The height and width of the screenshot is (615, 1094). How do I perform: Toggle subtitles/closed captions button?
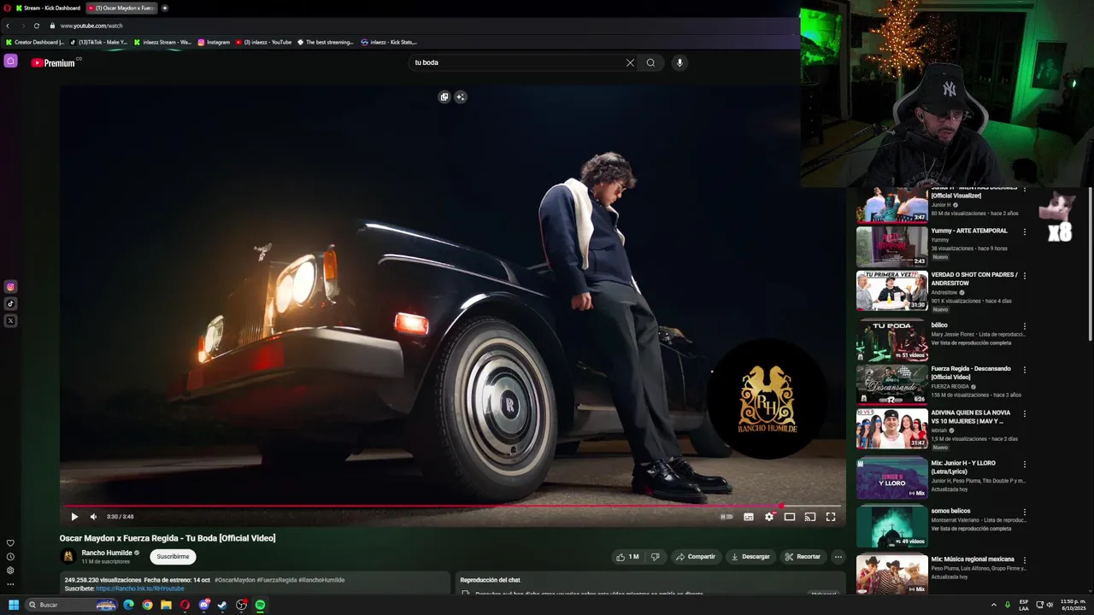click(749, 517)
